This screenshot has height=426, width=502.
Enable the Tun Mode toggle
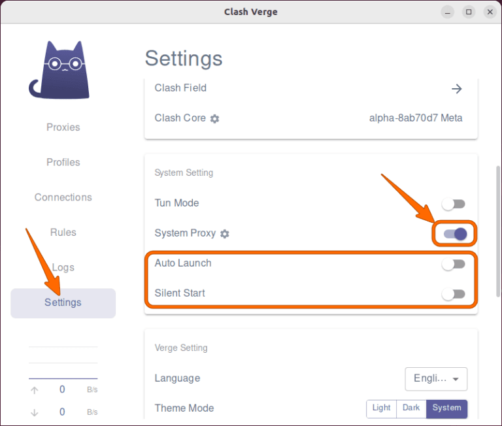coord(454,205)
